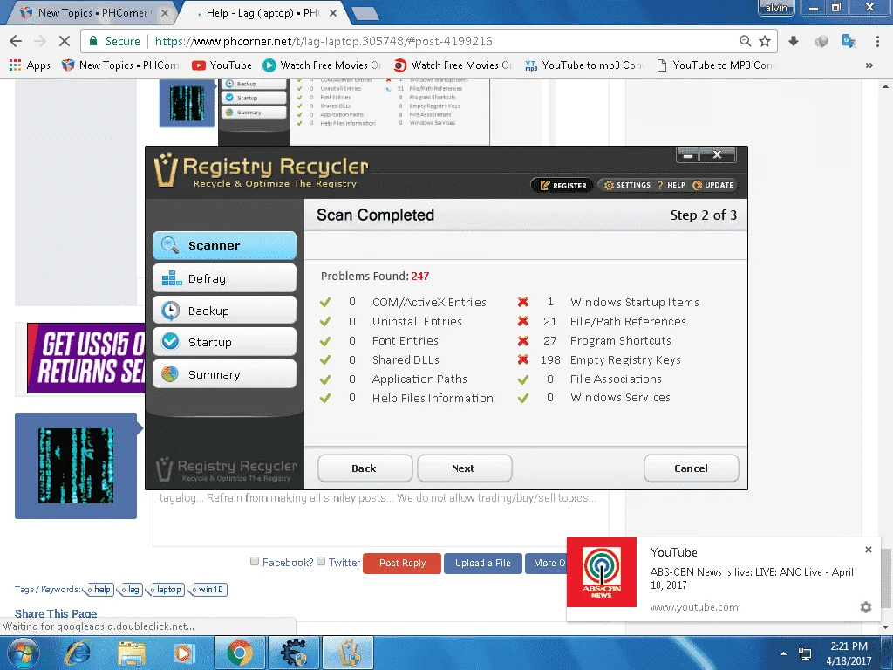Click the More Options button
The width and height of the screenshot is (893, 670).
[546, 563]
